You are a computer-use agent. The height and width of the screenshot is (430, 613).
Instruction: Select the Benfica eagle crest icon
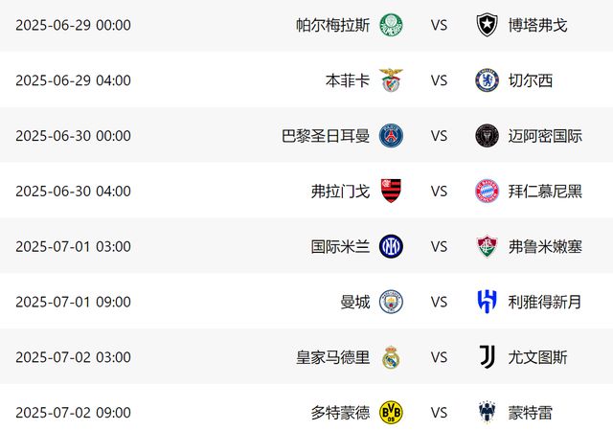point(391,80)
